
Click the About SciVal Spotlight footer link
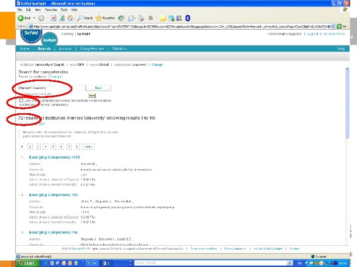[x=268, y=249]
